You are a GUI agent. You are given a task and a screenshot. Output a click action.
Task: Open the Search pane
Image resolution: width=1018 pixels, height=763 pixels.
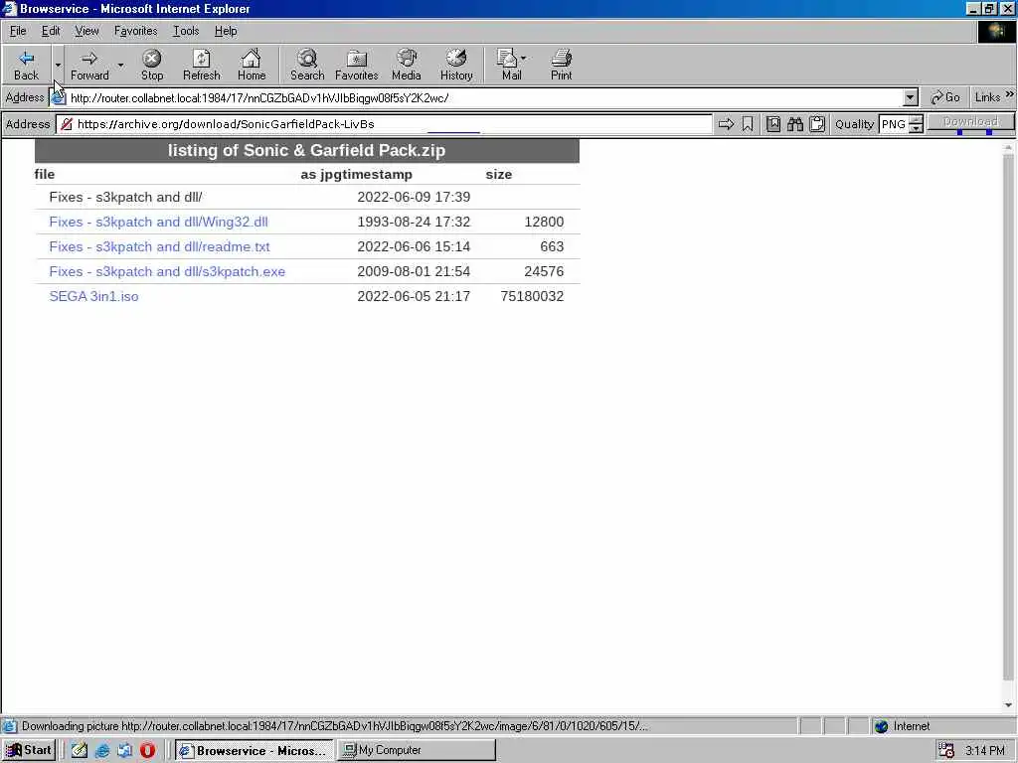point(307,65)
